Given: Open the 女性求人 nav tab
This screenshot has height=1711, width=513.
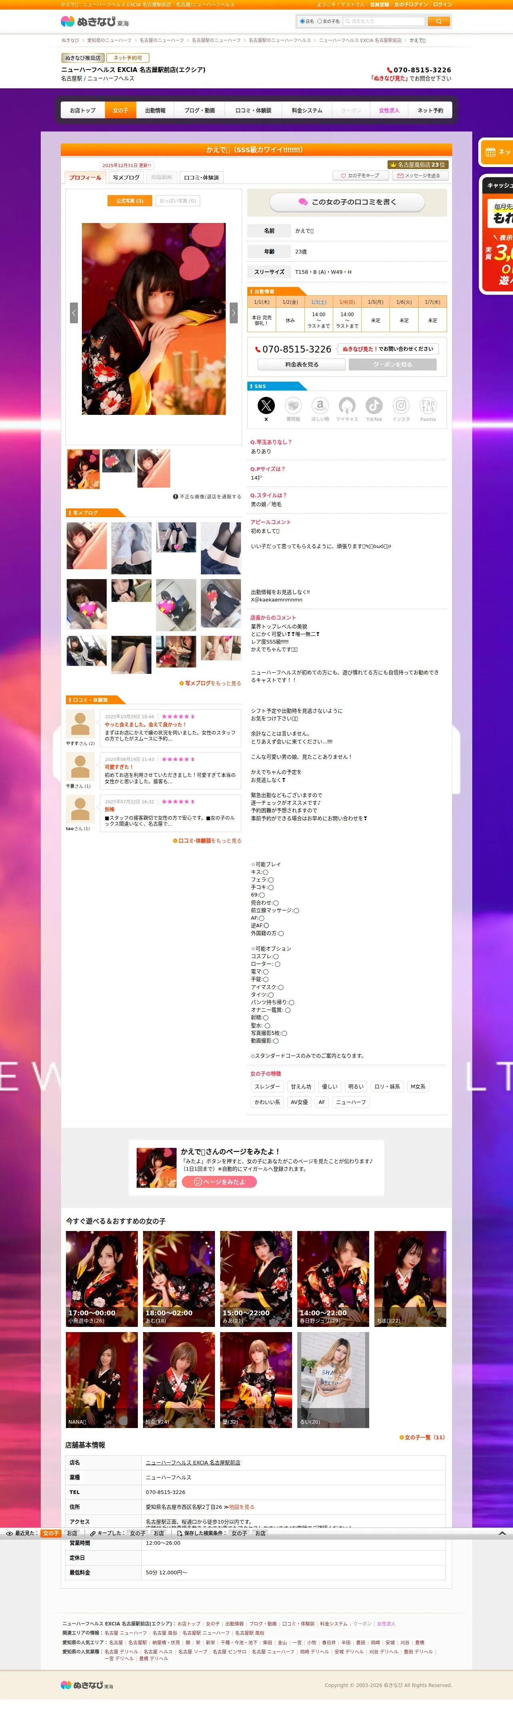Looking at the screenshot, I should [x=389, y=110].
